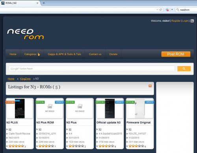This screenshot has height=153, width=197.
Task: Click the ROMs | N3 tab favicon
Action: 3,3
